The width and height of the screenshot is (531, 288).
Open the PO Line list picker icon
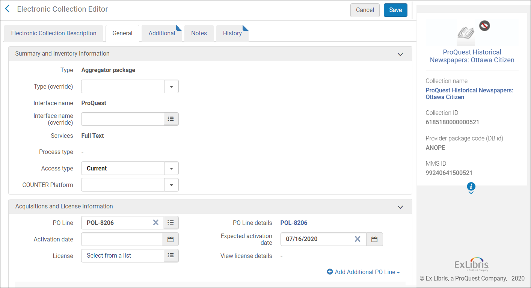click(x=171, y=223)
